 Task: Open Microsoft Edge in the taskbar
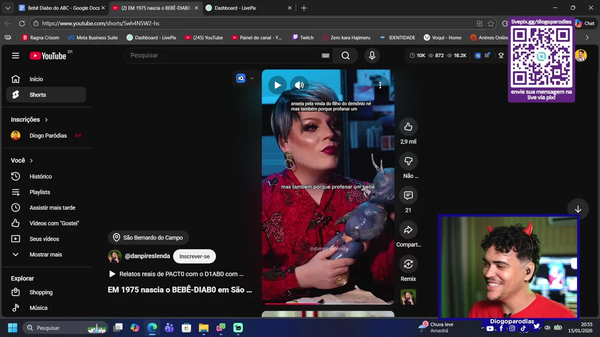152,328
